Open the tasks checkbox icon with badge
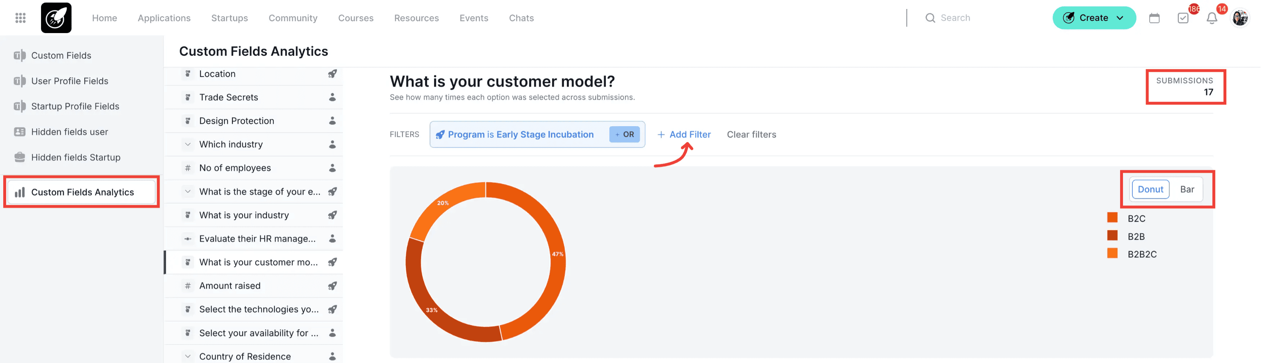 click(x=1183, y=18)
